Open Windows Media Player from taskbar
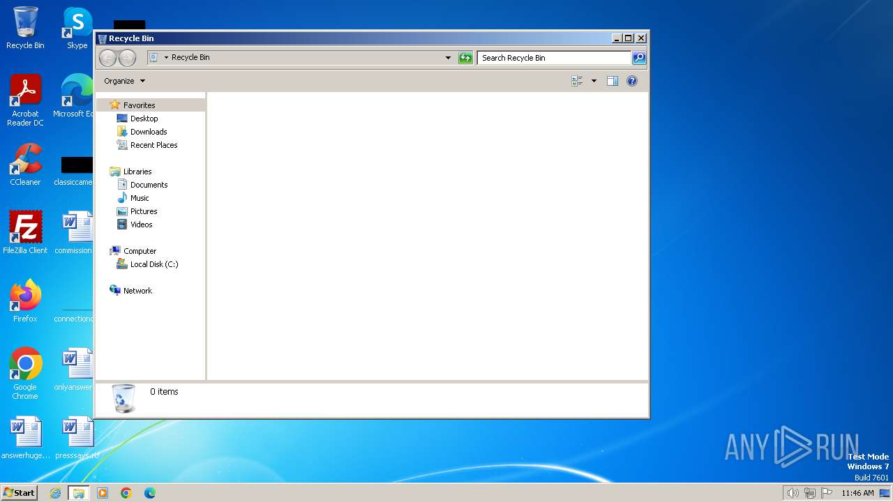The height and width of the screenshot is (502, 893). (x=103, y=493)
